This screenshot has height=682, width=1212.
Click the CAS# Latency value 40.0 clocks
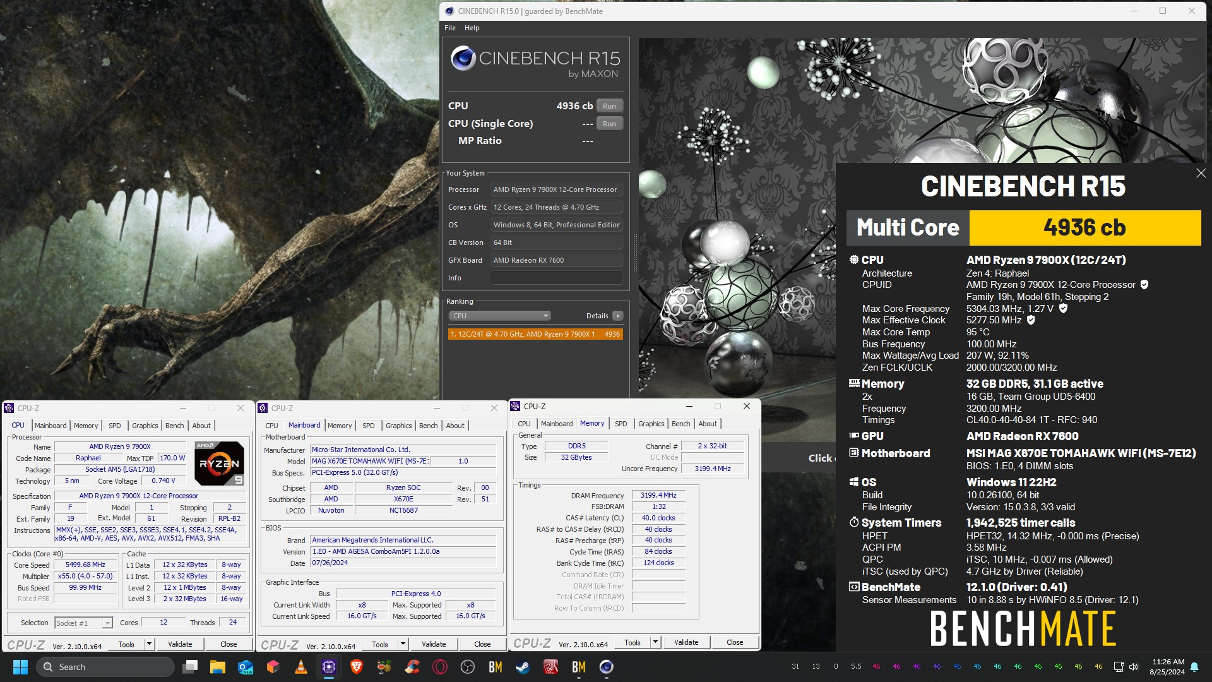tap(658, 518)
